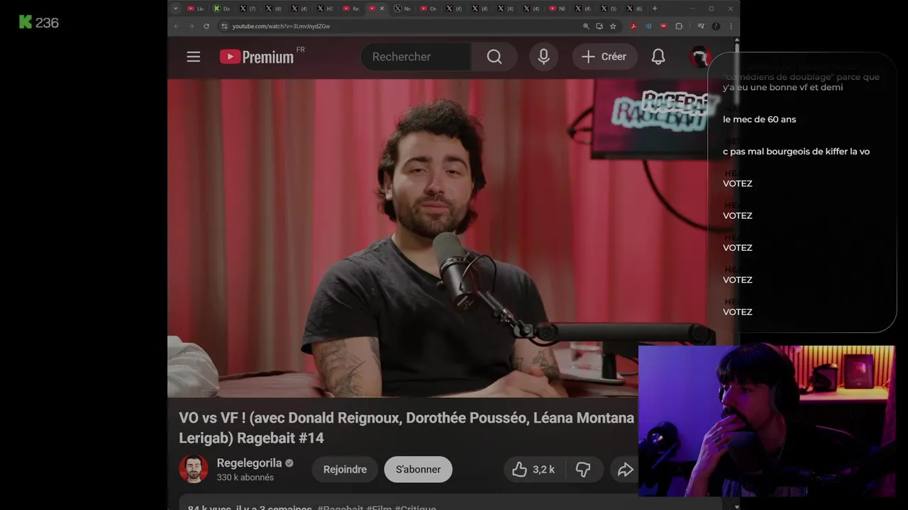Switch to the X '(6)' tab

[634, 8]
